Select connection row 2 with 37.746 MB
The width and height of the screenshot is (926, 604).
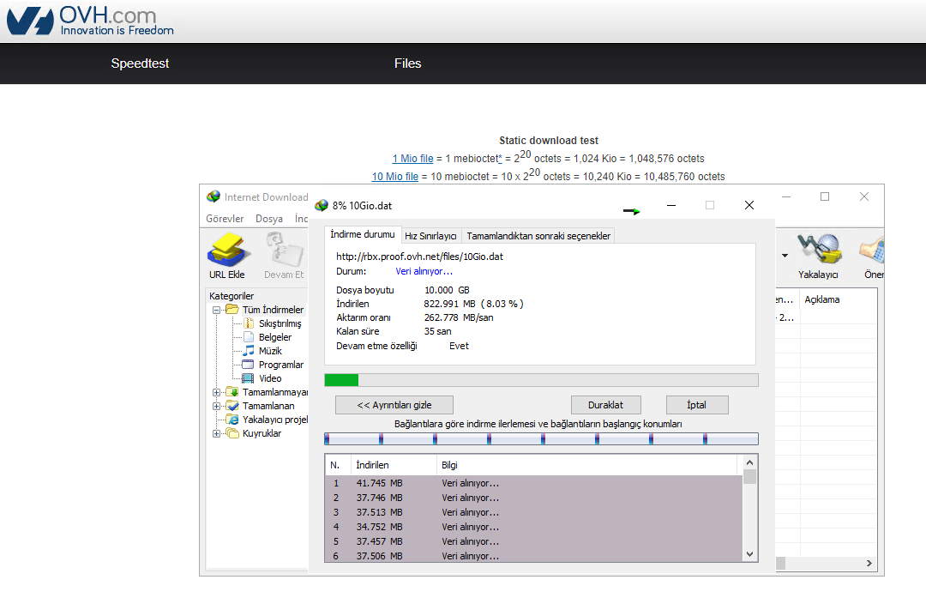point(534,498)
